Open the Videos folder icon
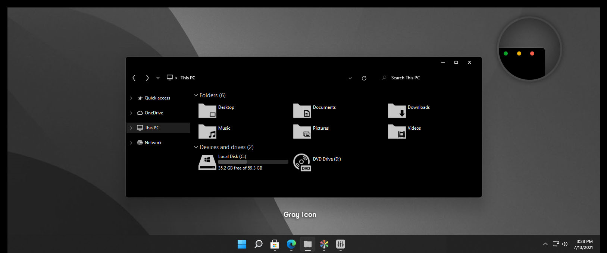Image resolution: width=607 pixels, height=253 pixels. tap(397, 132)
